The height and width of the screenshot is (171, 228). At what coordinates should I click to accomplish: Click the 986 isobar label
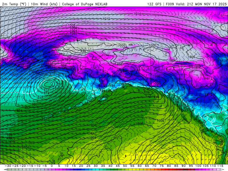coord(64,66)
